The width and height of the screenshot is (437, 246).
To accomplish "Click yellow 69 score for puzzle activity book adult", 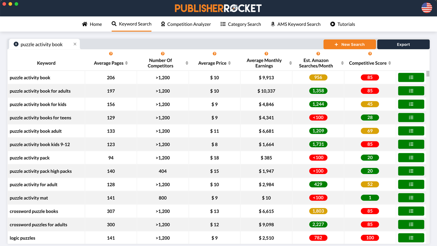I will pos(370,131).
